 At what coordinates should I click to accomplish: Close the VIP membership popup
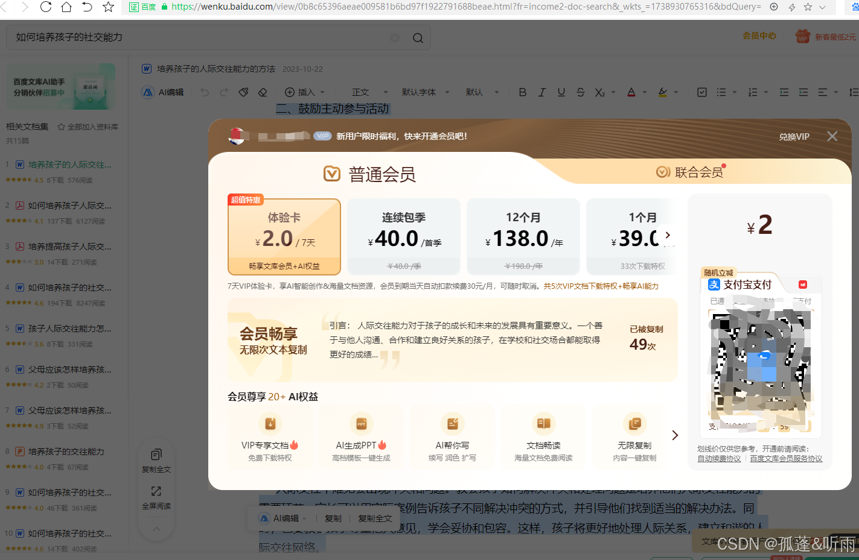coord(832,136)
